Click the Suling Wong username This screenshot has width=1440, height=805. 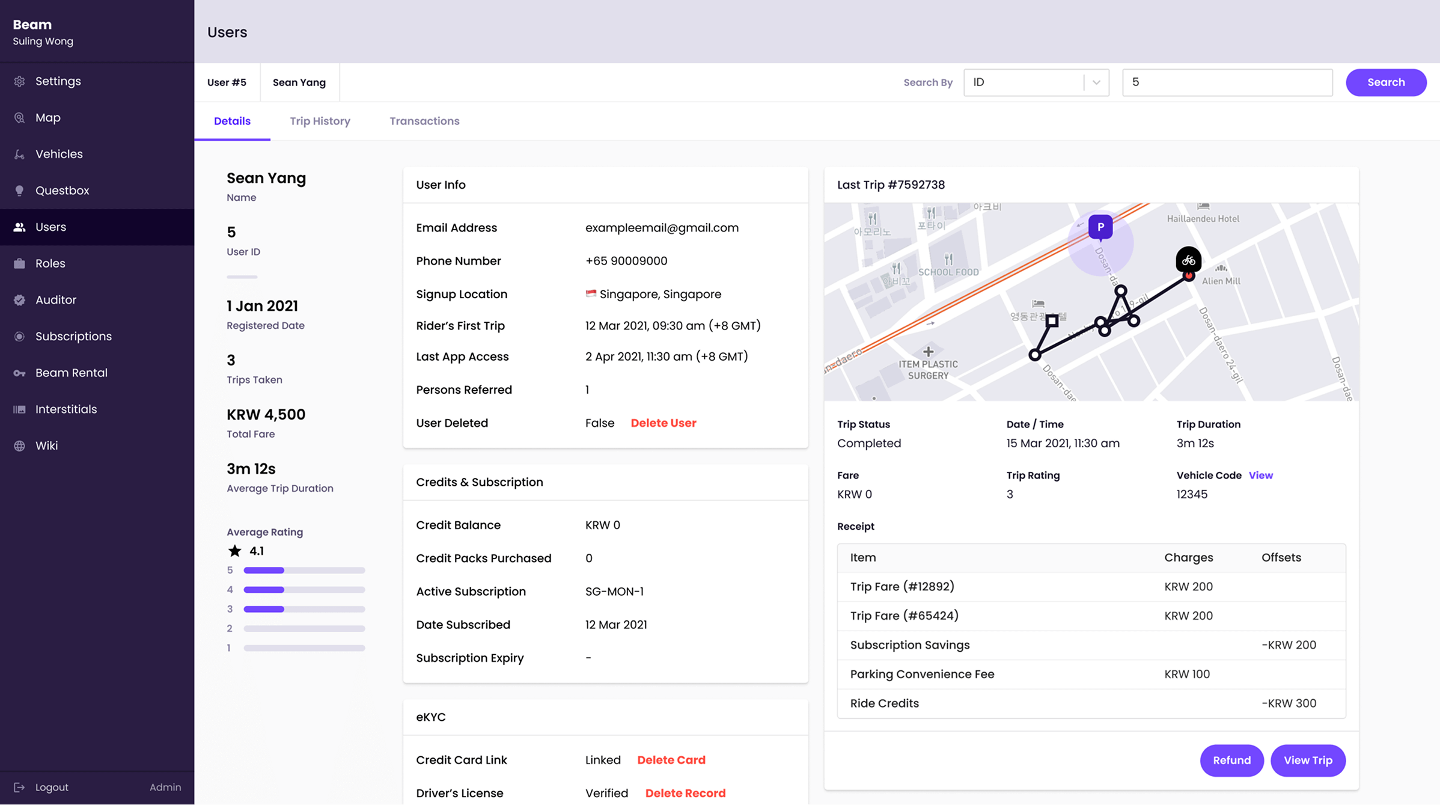[x=43, y=41]
